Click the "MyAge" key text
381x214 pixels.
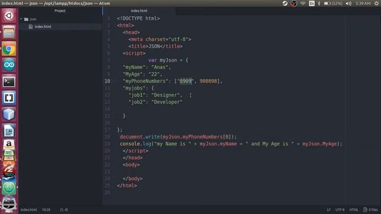pos(133,74)
